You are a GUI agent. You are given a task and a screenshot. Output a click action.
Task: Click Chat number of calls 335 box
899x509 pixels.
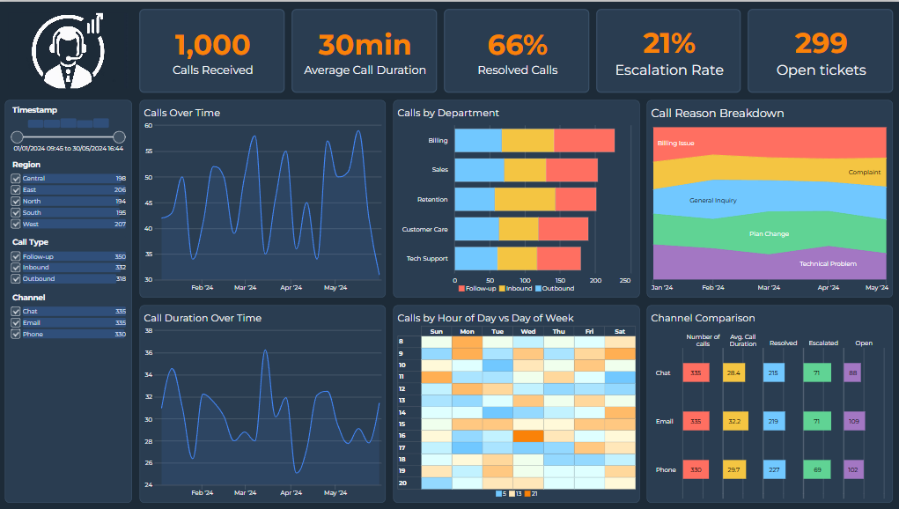pyautogui.click(x=696, y=373)
